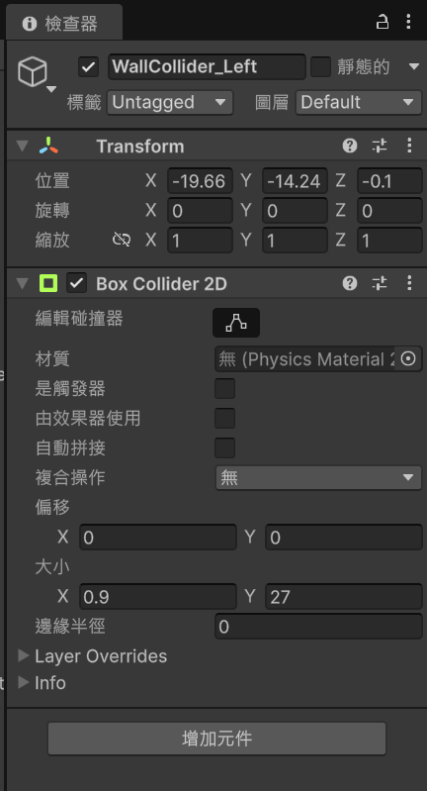
Task: Click the Physics Material object picker circle
Action: pyautogui.click(x=408, y=358)
